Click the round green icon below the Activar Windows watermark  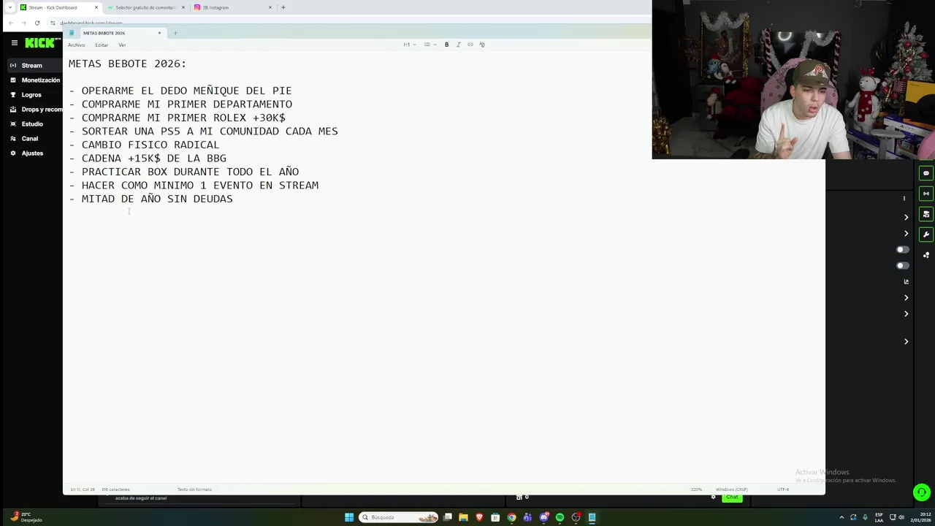(x=922, y=492)
